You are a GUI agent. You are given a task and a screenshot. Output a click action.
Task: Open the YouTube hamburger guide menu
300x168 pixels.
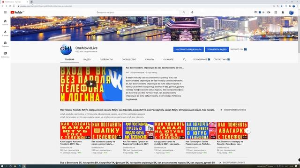pos(5,13)
